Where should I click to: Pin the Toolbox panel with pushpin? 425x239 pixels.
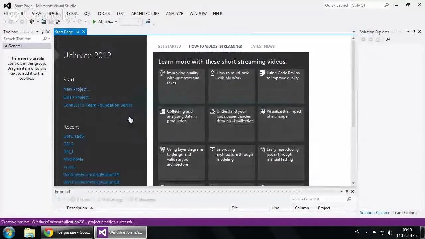pyautogui.click(x=42, y=32)
